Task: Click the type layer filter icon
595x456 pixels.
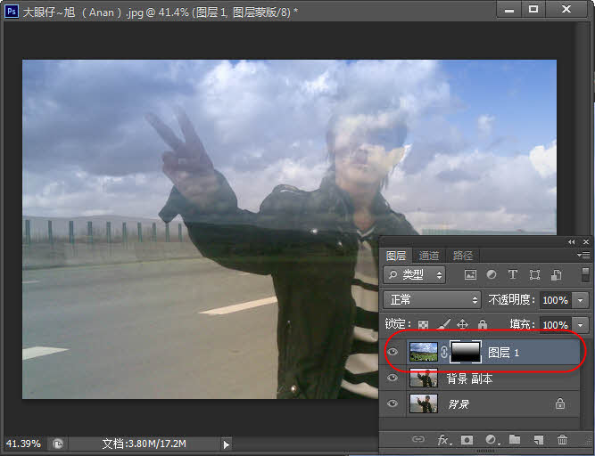Action: [513, 275]
